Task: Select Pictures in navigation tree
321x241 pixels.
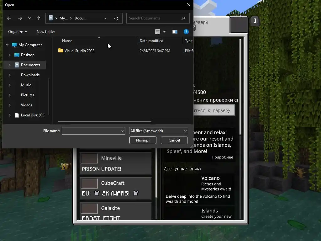Action: point(28,95)
